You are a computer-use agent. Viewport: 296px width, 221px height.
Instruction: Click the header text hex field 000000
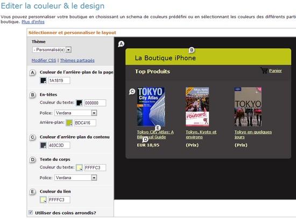[95, 103]
